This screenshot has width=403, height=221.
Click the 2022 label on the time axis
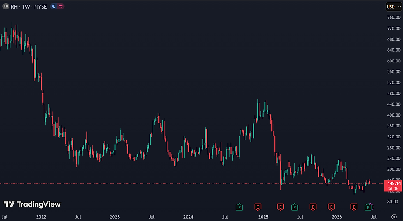(41, 217)
